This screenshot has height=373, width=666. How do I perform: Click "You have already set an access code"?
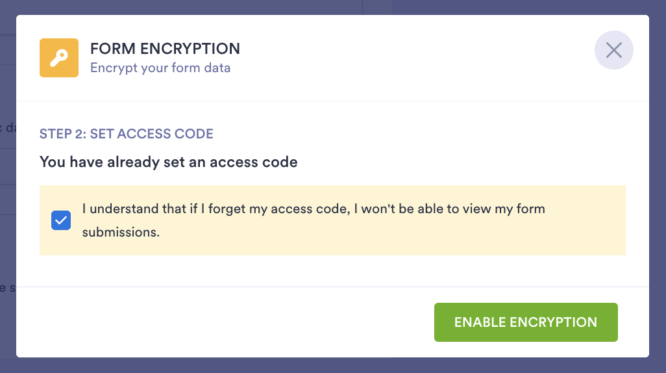coord(169,162)
